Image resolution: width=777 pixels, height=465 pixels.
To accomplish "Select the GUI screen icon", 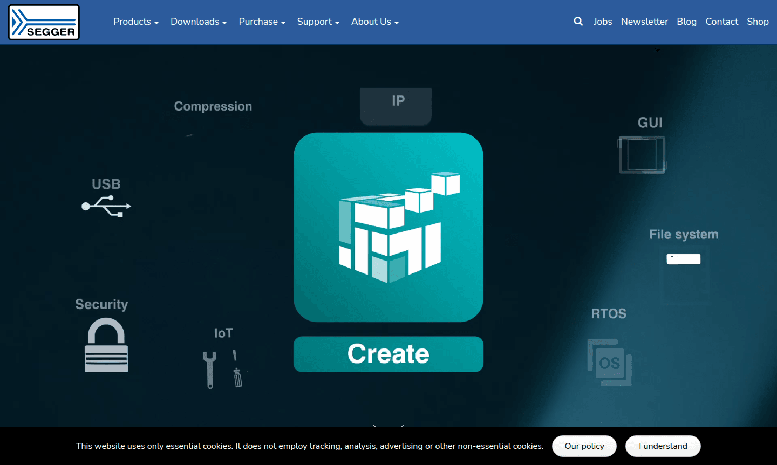I will click(642, 155).
